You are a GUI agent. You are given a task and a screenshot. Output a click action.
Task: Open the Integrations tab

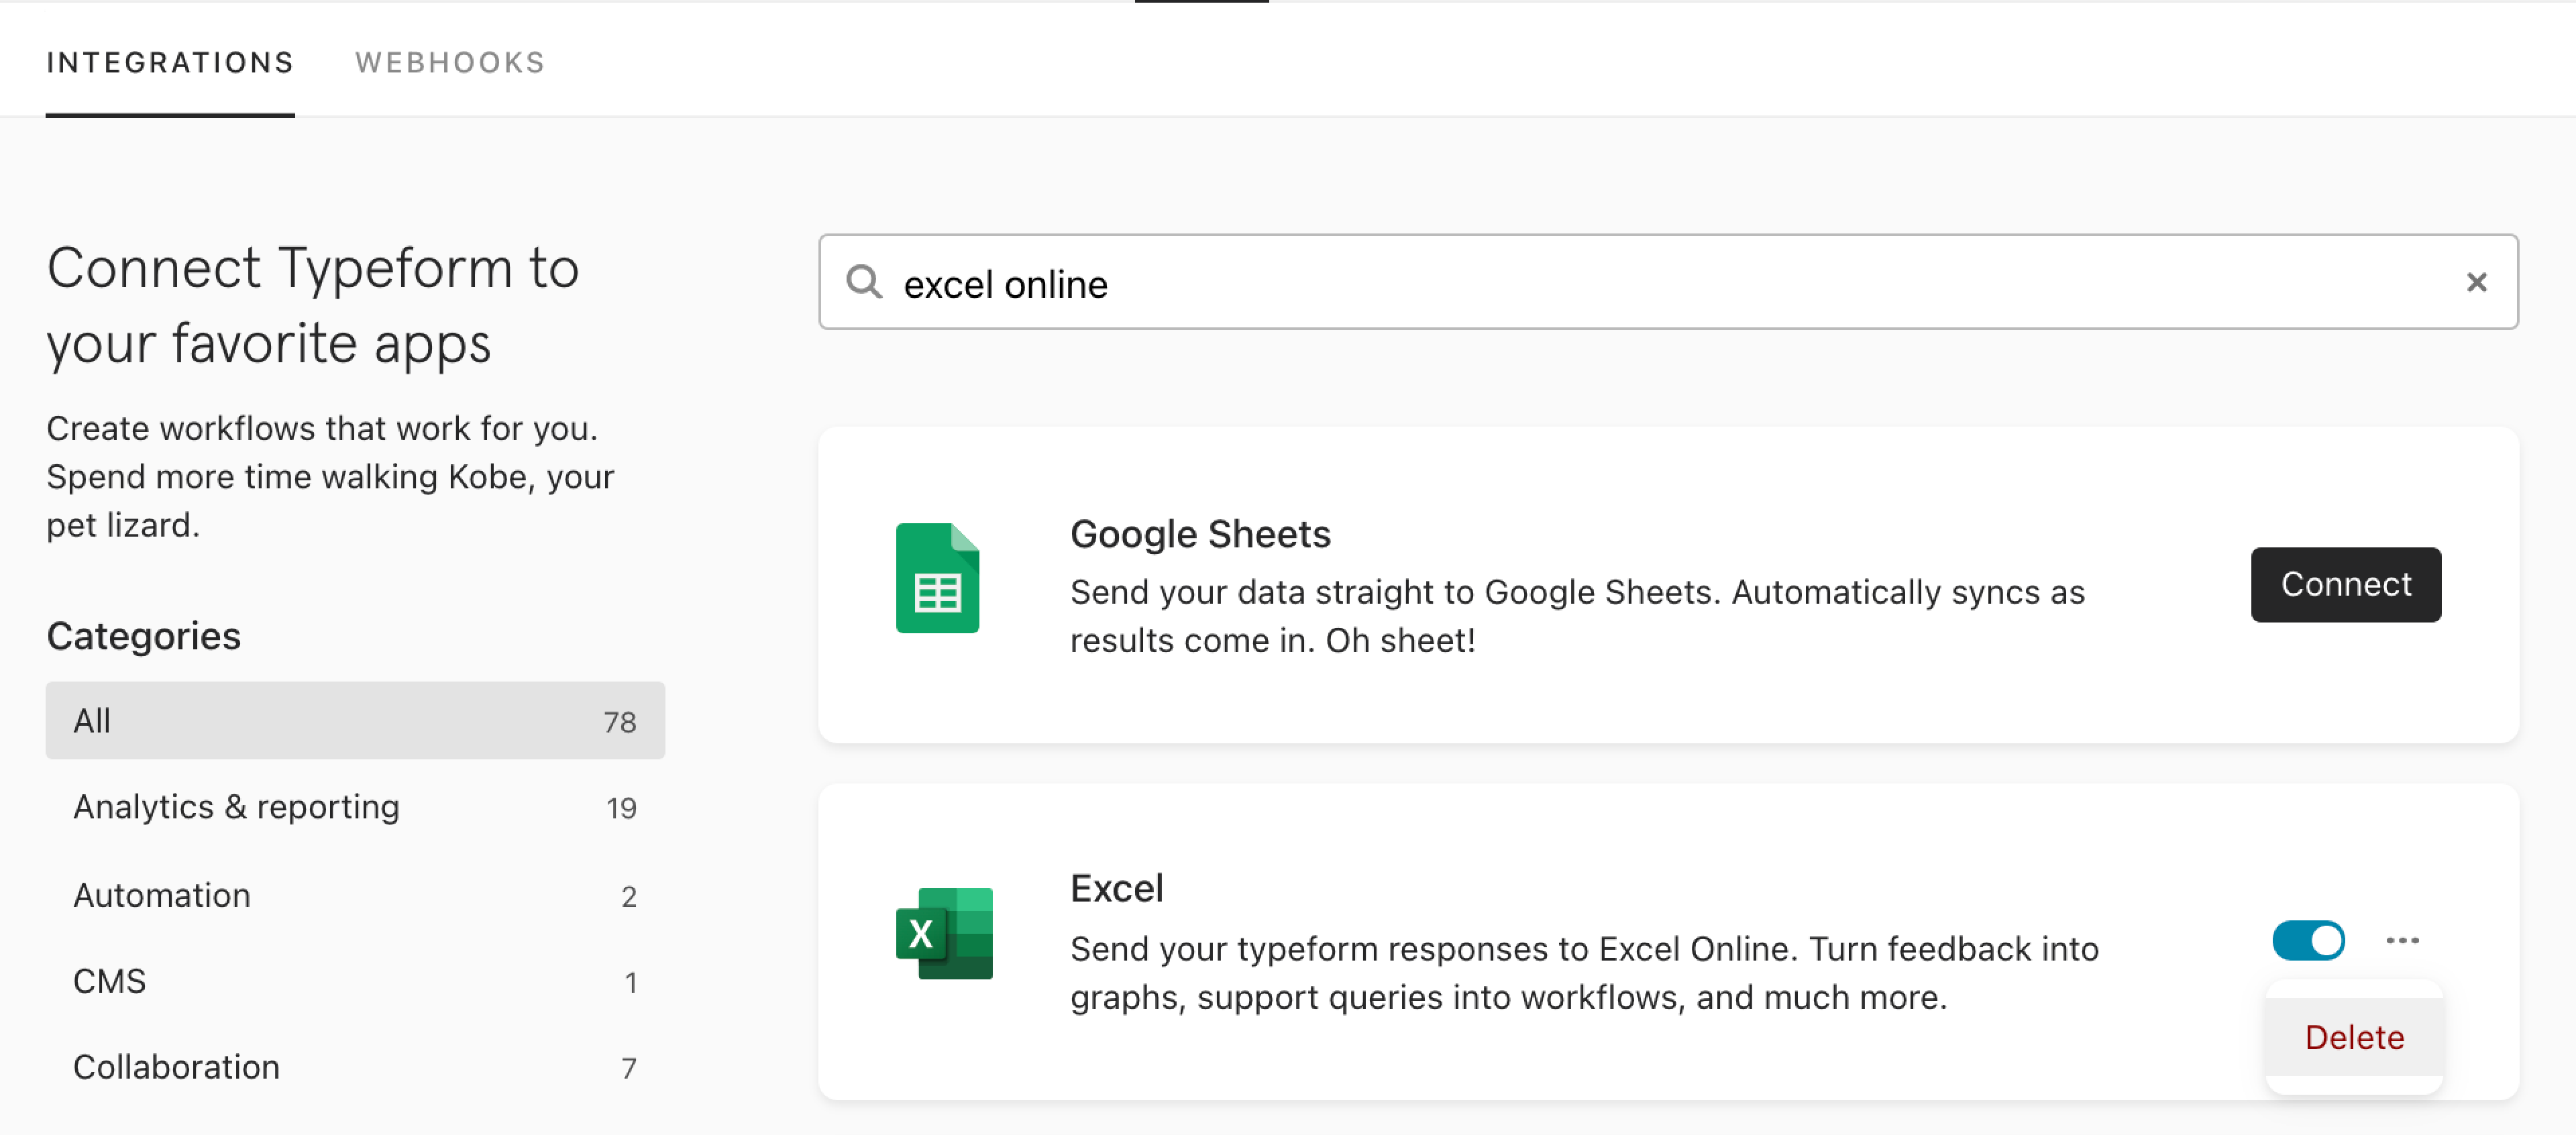pos(170,63)
